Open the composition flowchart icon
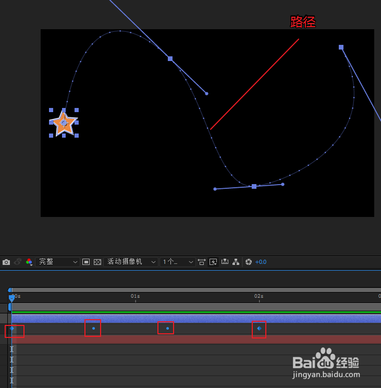Image resolution: width=381 pixels, height=388 pixels. click(236, 262)
